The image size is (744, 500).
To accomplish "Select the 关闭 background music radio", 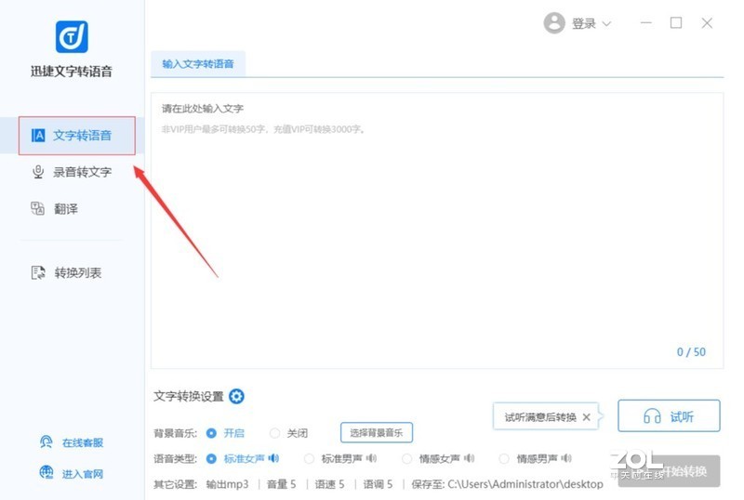I will pos(274,433).
